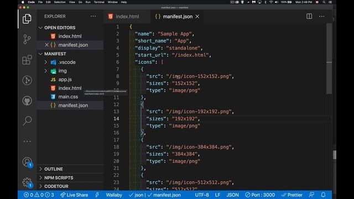Click "/img/icon-384x384.png" value on line 18
Image resolution: width=354 pixels, height=199 pixels.
[199, 147]
